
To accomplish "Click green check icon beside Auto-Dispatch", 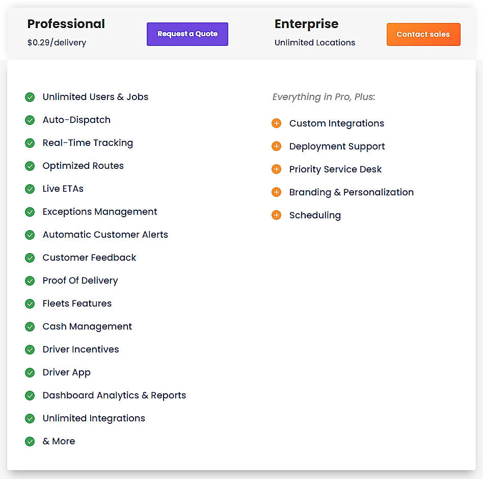I will pos(30,120).
